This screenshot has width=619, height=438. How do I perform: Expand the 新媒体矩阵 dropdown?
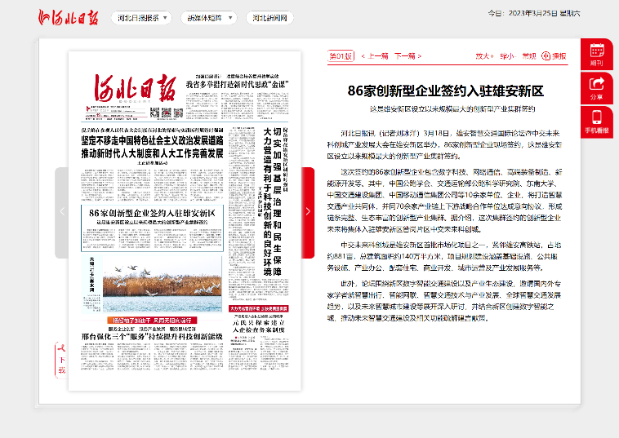(208, 17)
